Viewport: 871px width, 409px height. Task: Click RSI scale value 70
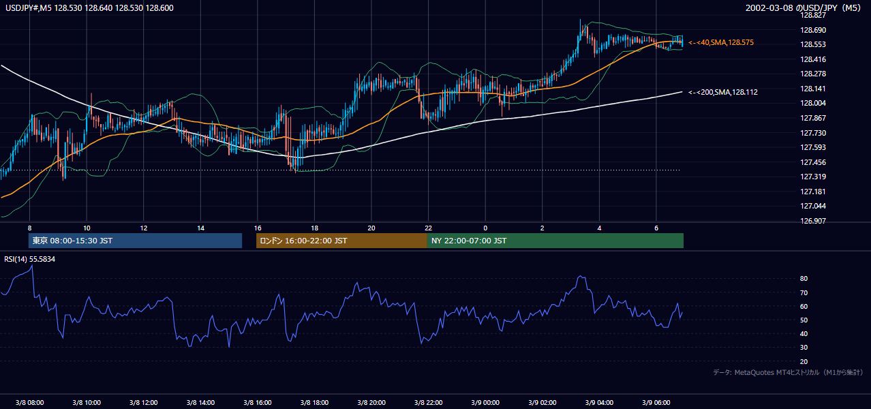pos(804,292)
